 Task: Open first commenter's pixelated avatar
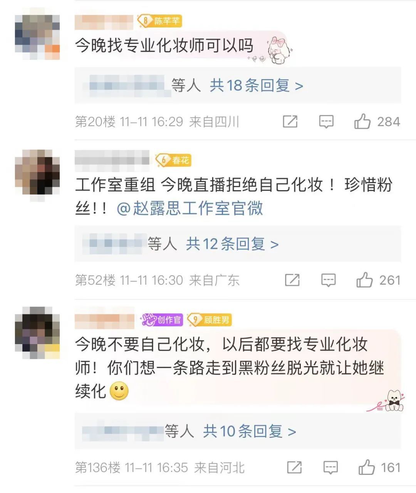point(37,37)
